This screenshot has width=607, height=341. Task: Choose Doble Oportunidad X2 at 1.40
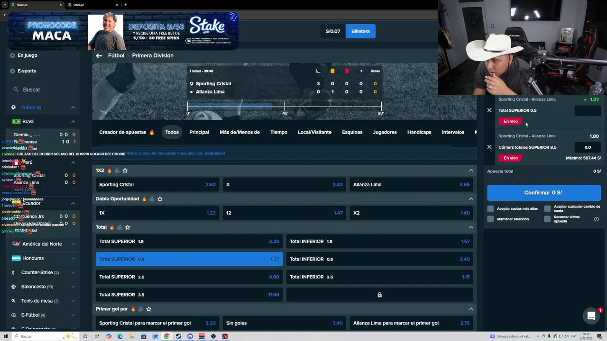411,213
